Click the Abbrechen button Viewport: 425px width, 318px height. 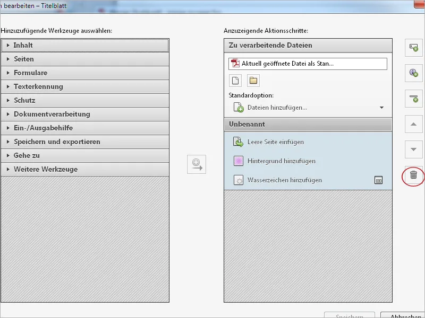(x=404, y=315)
